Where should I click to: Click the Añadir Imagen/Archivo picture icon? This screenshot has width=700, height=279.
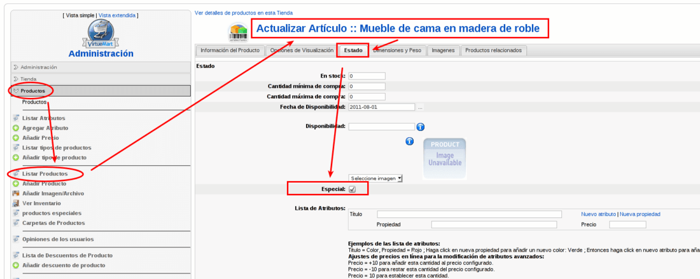(x=16, y=193)
